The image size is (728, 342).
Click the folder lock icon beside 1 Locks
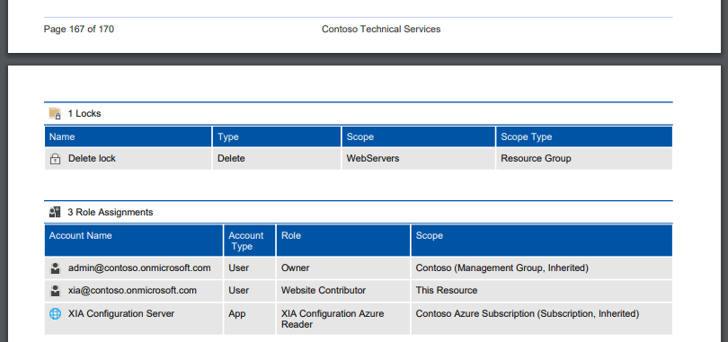tap(55, 113)
